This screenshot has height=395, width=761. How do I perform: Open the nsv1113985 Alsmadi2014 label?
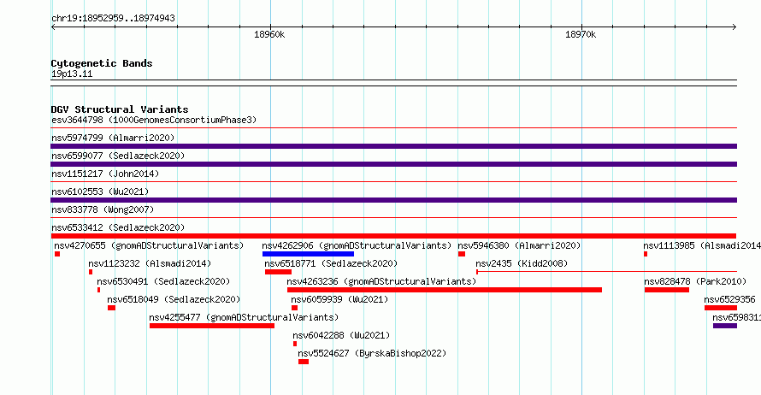click(x=702, y=245)
